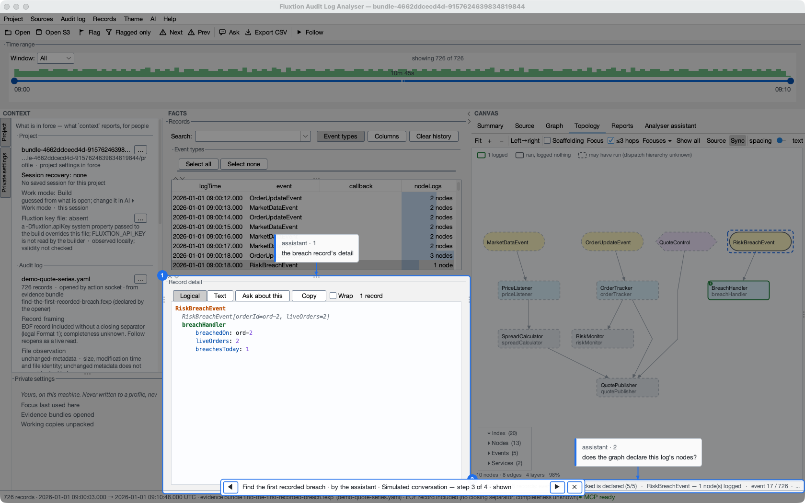Switch record detail to Text view
Image resolution: width=805 pixels, height=503 pixels.
point(220,296)
